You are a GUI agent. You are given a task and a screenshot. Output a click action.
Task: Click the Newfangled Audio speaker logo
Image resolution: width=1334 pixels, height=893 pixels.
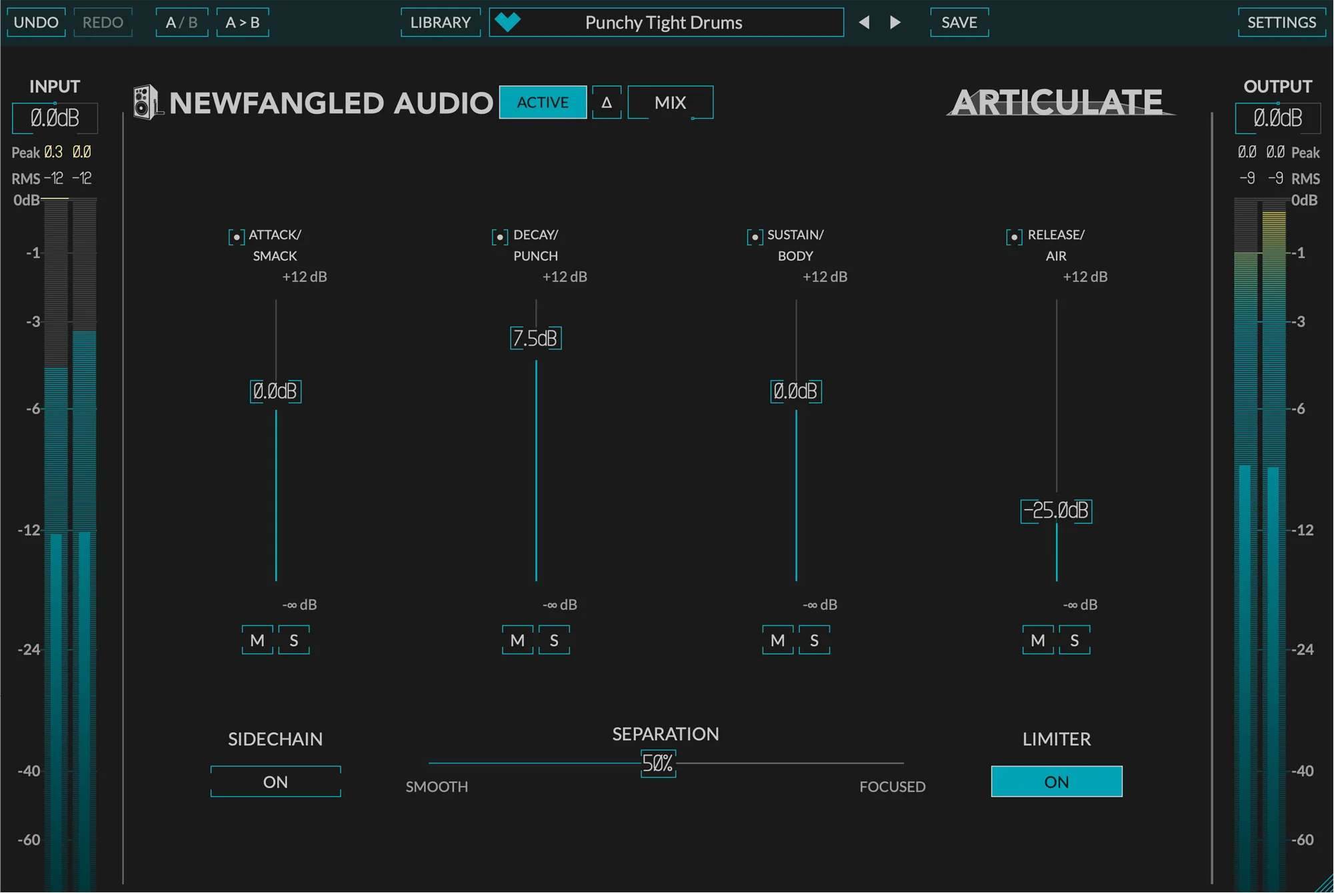coord(146,102)
